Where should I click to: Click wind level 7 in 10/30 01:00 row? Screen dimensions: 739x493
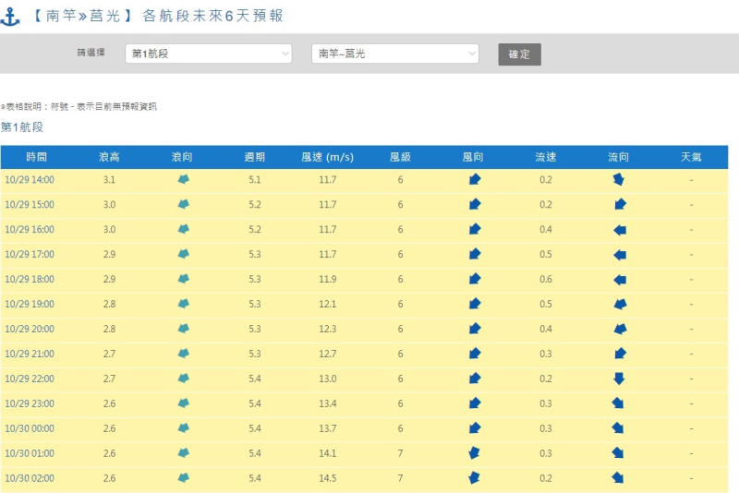click(400, 453)
